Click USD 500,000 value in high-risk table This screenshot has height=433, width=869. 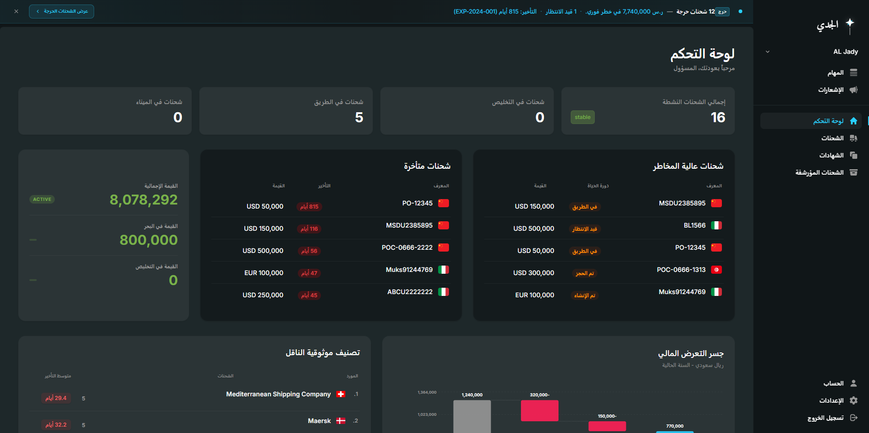[x=534, y=228]
